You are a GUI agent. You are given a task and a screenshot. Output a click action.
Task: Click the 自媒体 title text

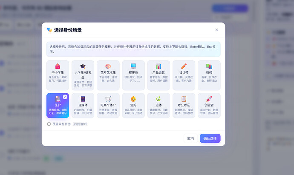[83, 105]
